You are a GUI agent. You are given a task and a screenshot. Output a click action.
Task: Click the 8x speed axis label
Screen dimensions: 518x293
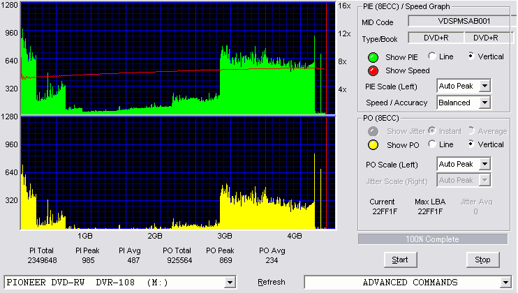point(342,61)
